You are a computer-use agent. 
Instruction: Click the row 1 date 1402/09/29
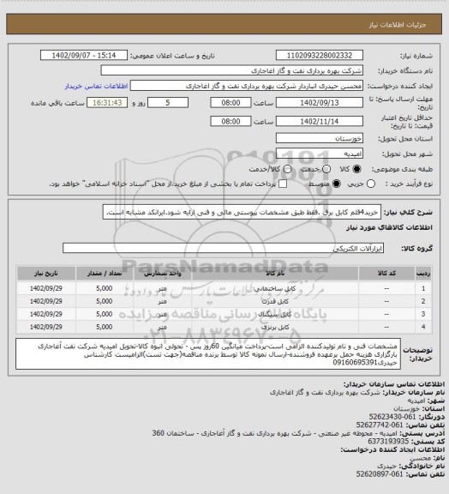pos(46,288)
